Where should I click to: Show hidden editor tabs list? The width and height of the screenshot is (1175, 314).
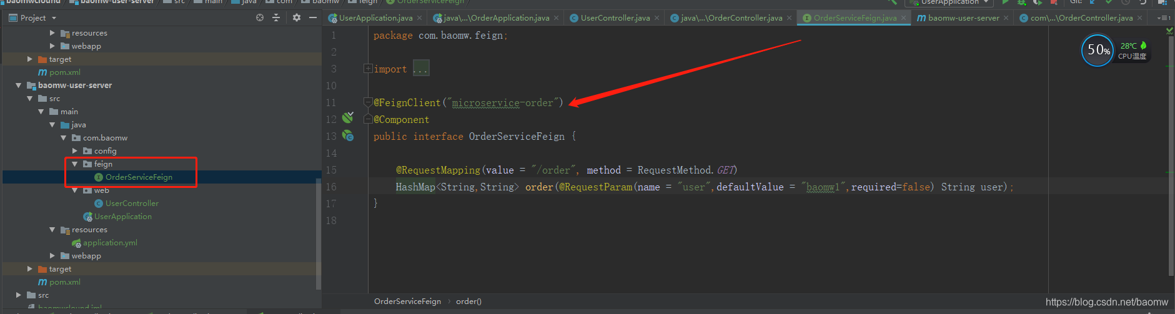pos(1163,17)
